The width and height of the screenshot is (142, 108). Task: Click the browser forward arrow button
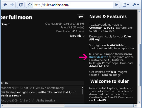pyautogui.click(x=12, y=5)
